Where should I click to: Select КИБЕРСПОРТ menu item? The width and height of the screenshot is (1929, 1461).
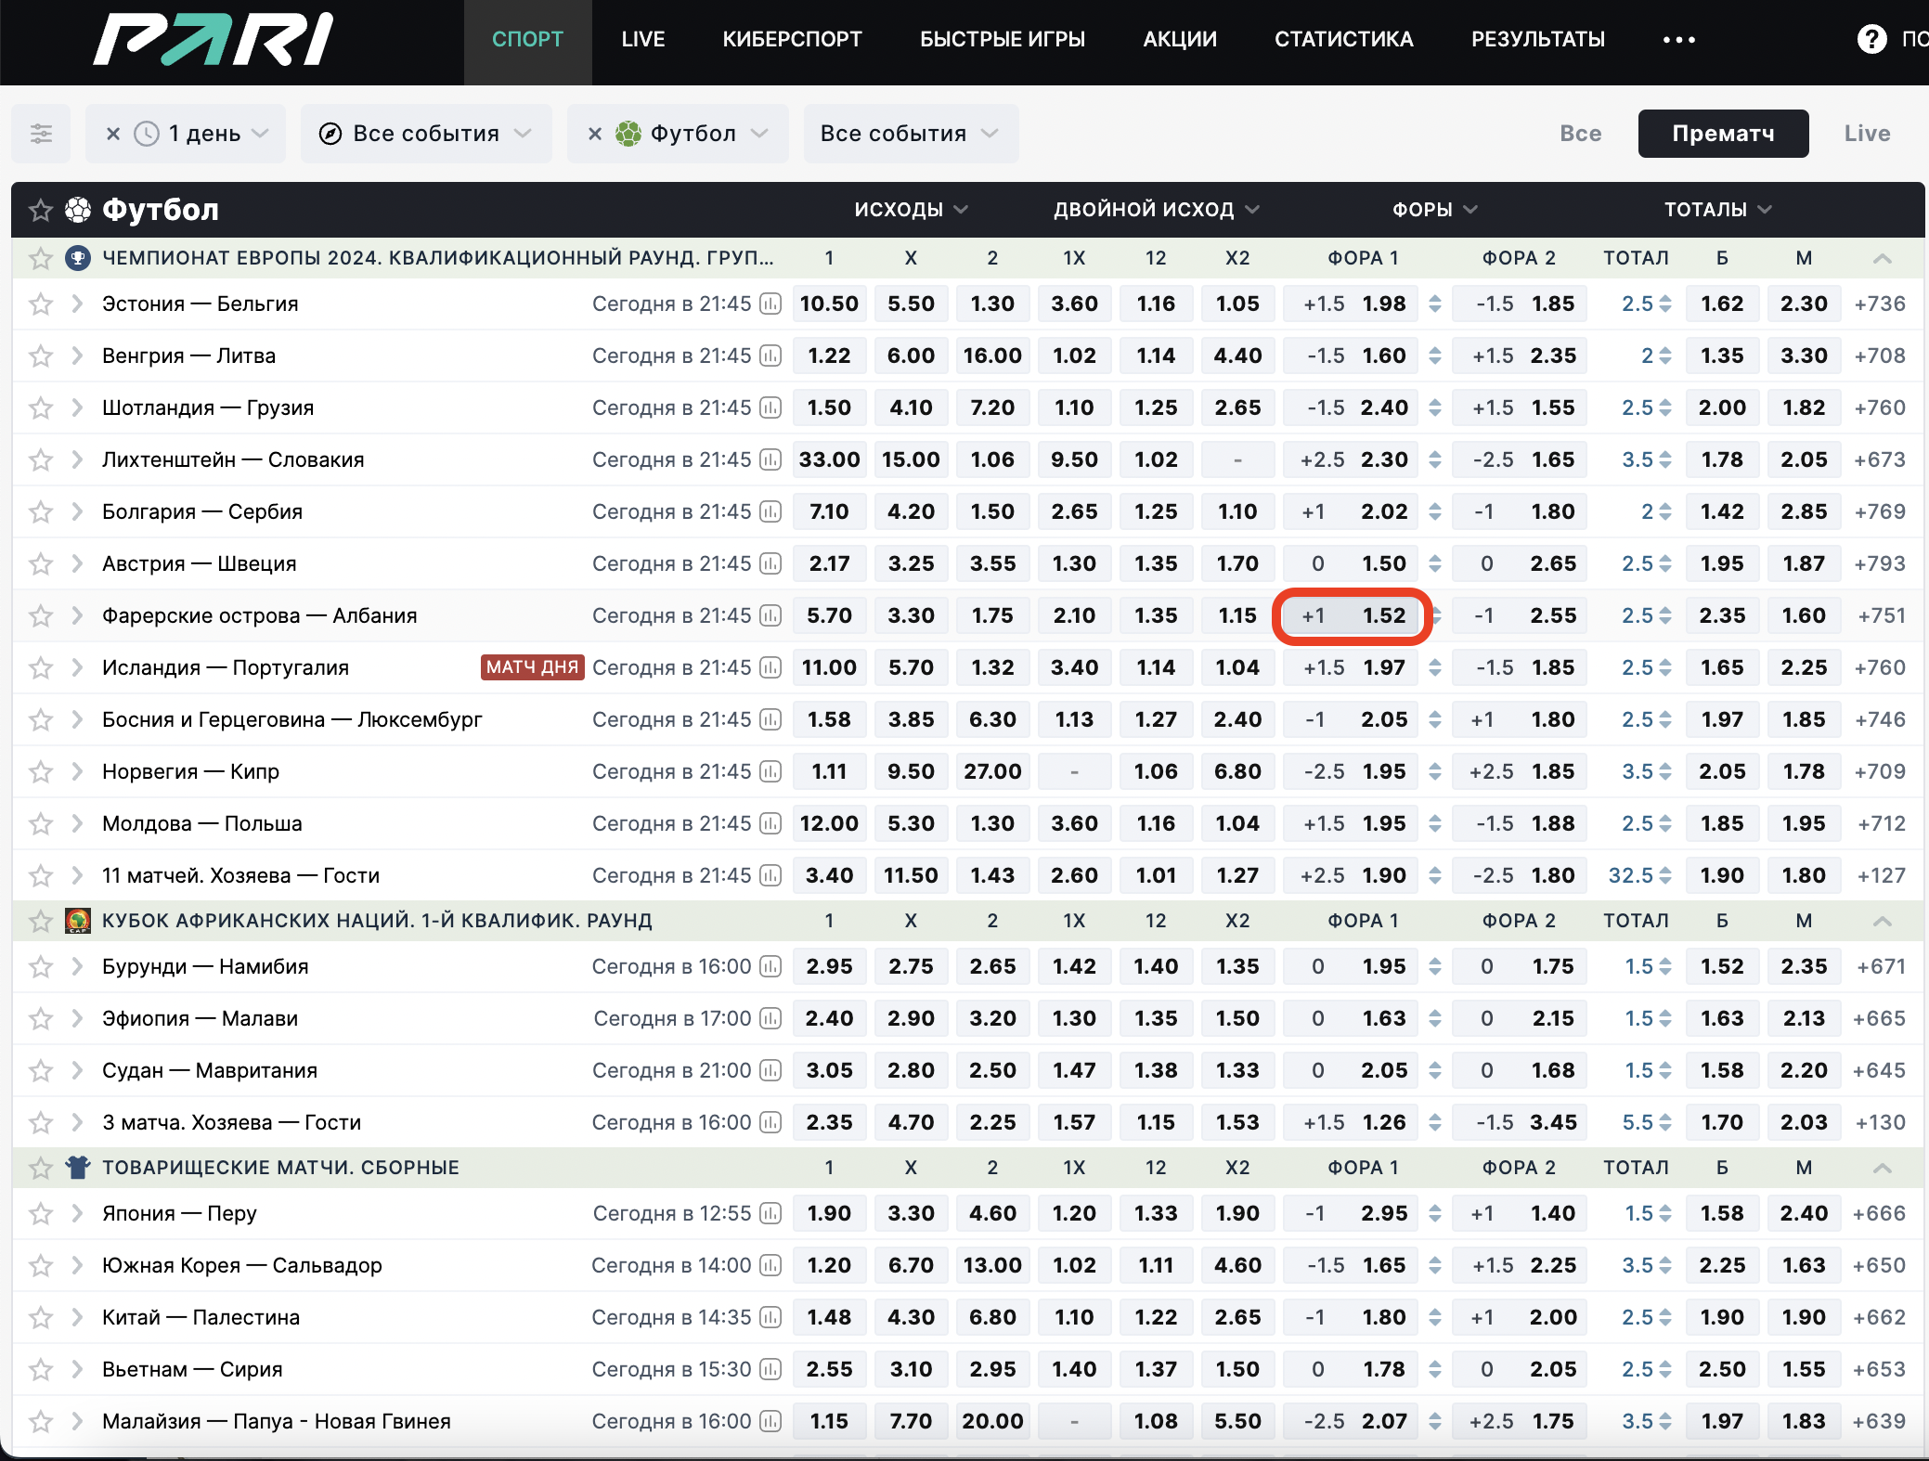tap(794, 40)
